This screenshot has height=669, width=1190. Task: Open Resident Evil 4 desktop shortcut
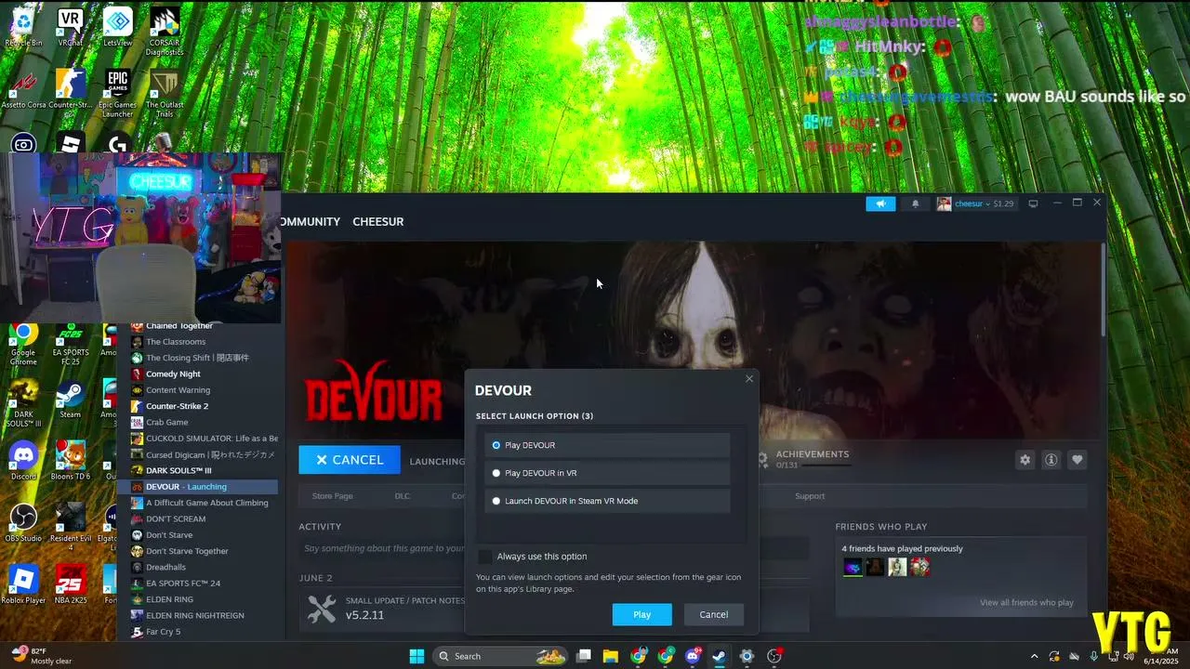(x=70, y=527)
